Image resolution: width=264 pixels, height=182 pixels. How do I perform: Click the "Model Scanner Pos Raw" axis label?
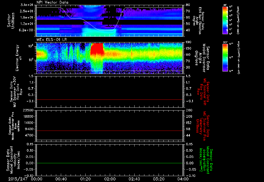(x=14, y=126)
